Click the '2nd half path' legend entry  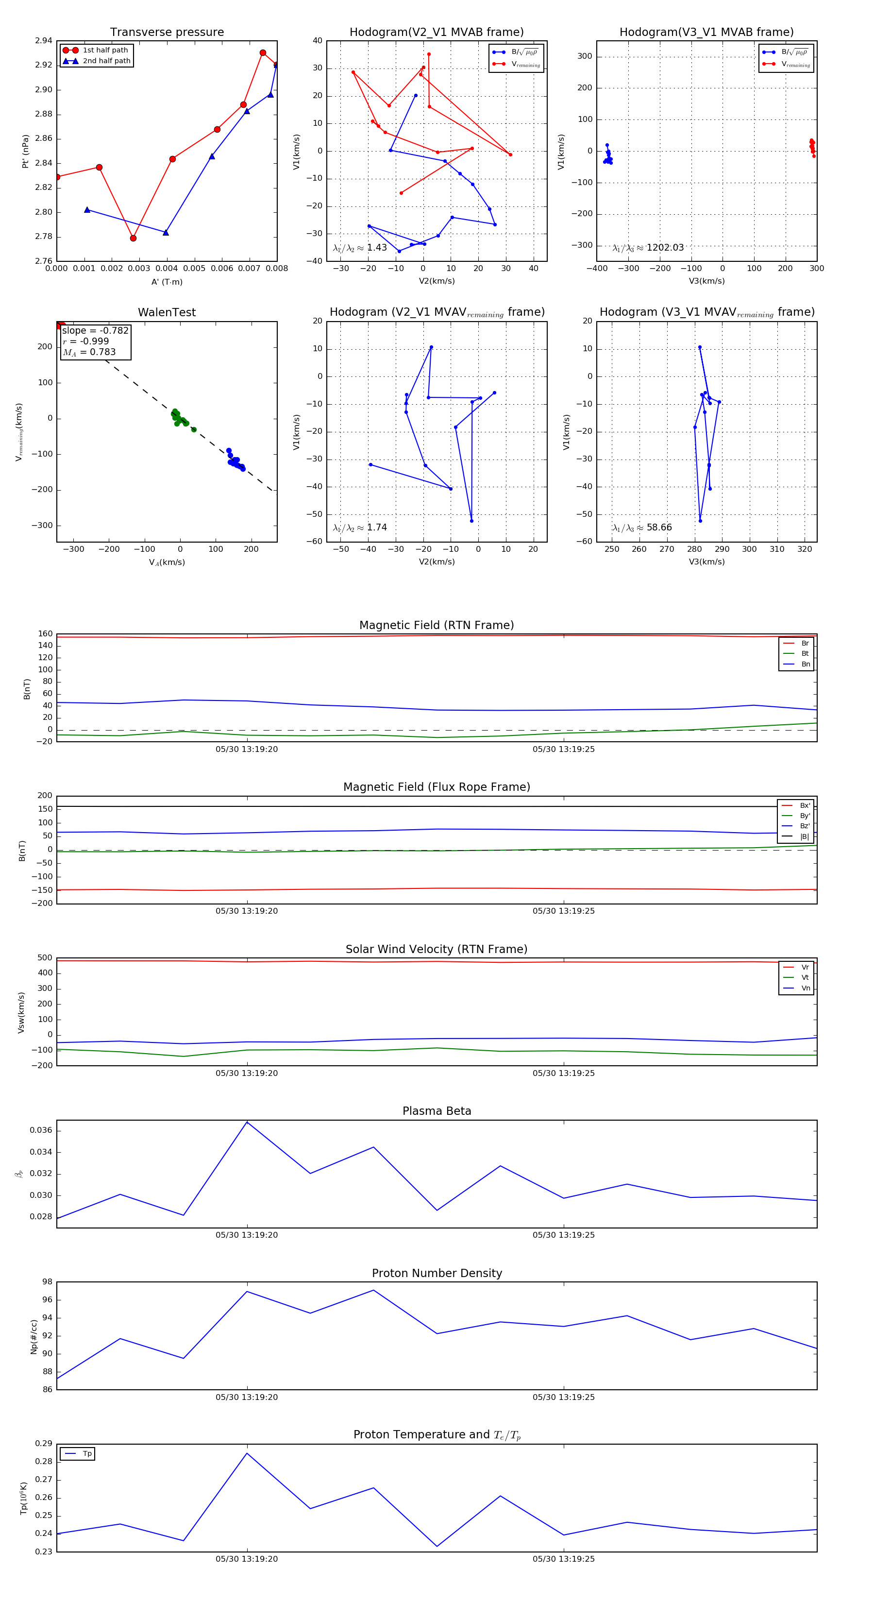pyautogui.click(x=97, y=61)
